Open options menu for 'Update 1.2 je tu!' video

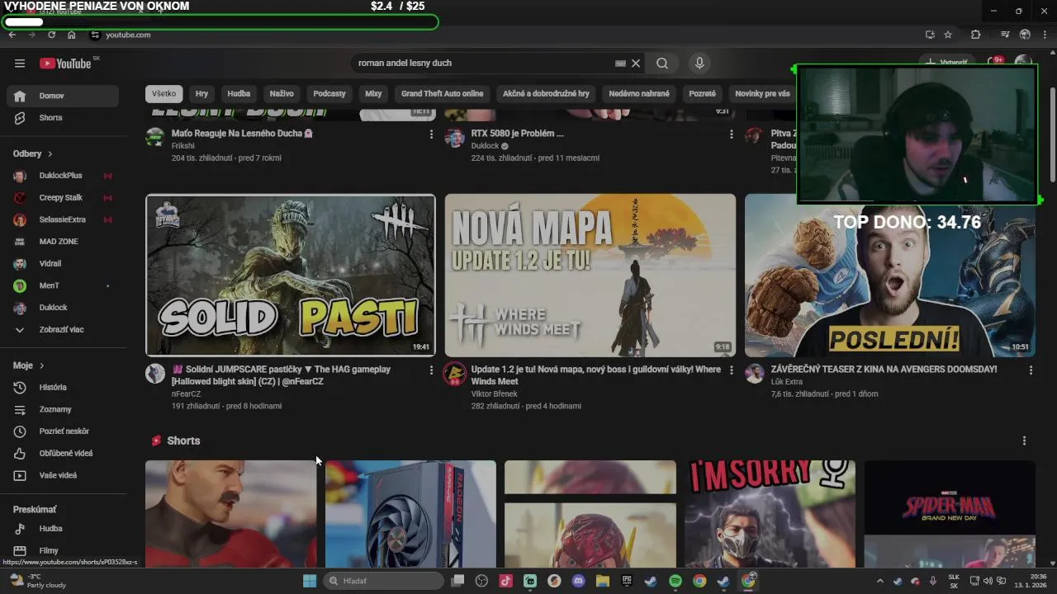(731, 371)
